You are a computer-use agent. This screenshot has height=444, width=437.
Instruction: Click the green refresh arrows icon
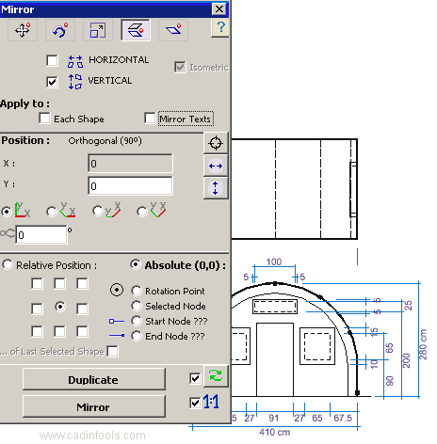[x=216, y=375]
